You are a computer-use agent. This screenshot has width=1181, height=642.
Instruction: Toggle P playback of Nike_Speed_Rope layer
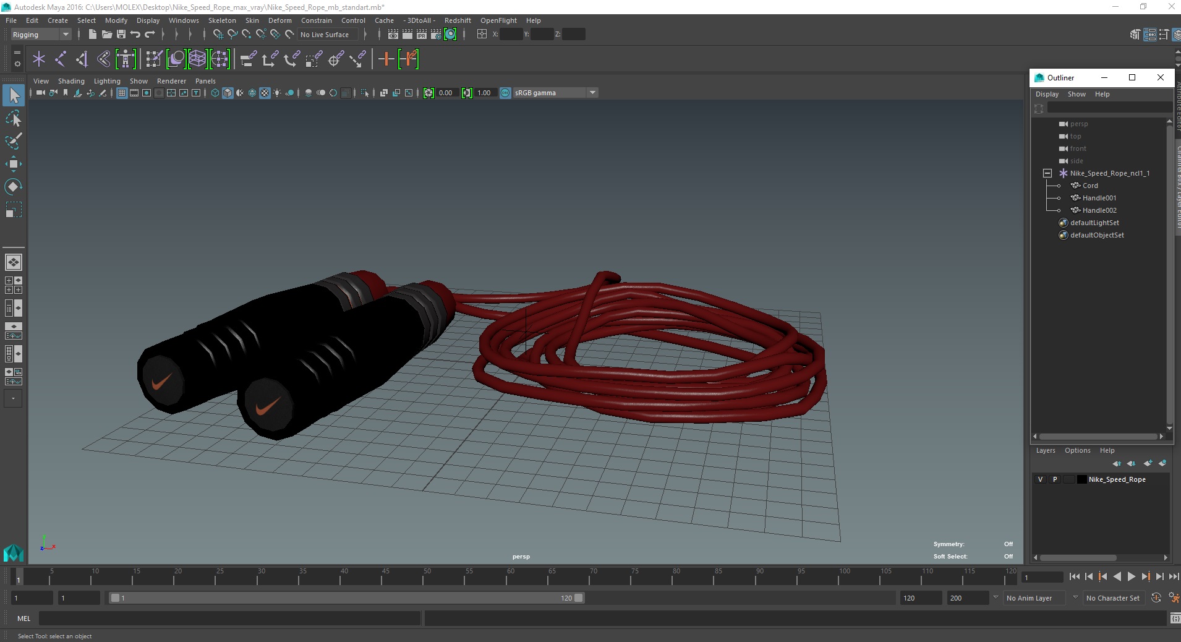pos(1055,479)
